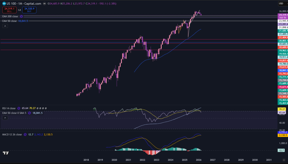
Task: Click the gray 15,744.0 price label
Action: [283, 80]
